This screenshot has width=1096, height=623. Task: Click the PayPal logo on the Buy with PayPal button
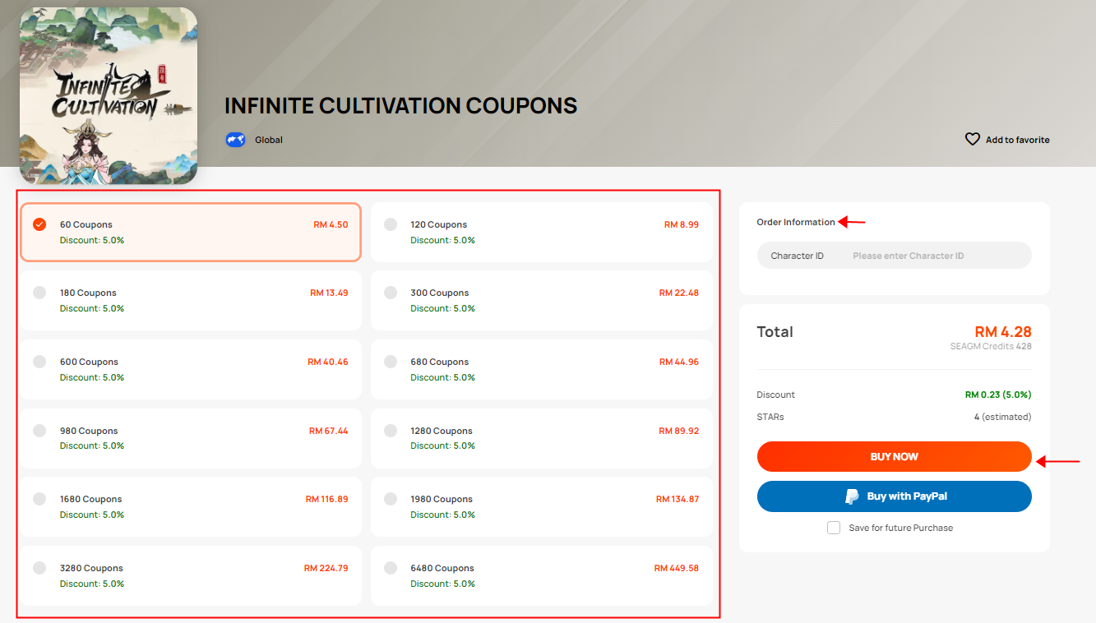[853, 496]
